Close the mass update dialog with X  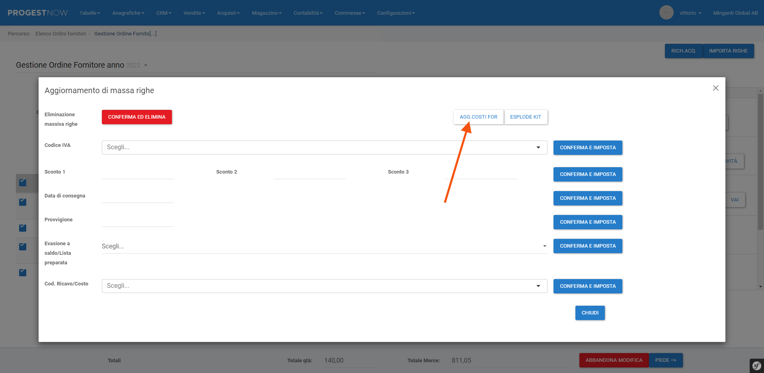(x=715, y=88)
